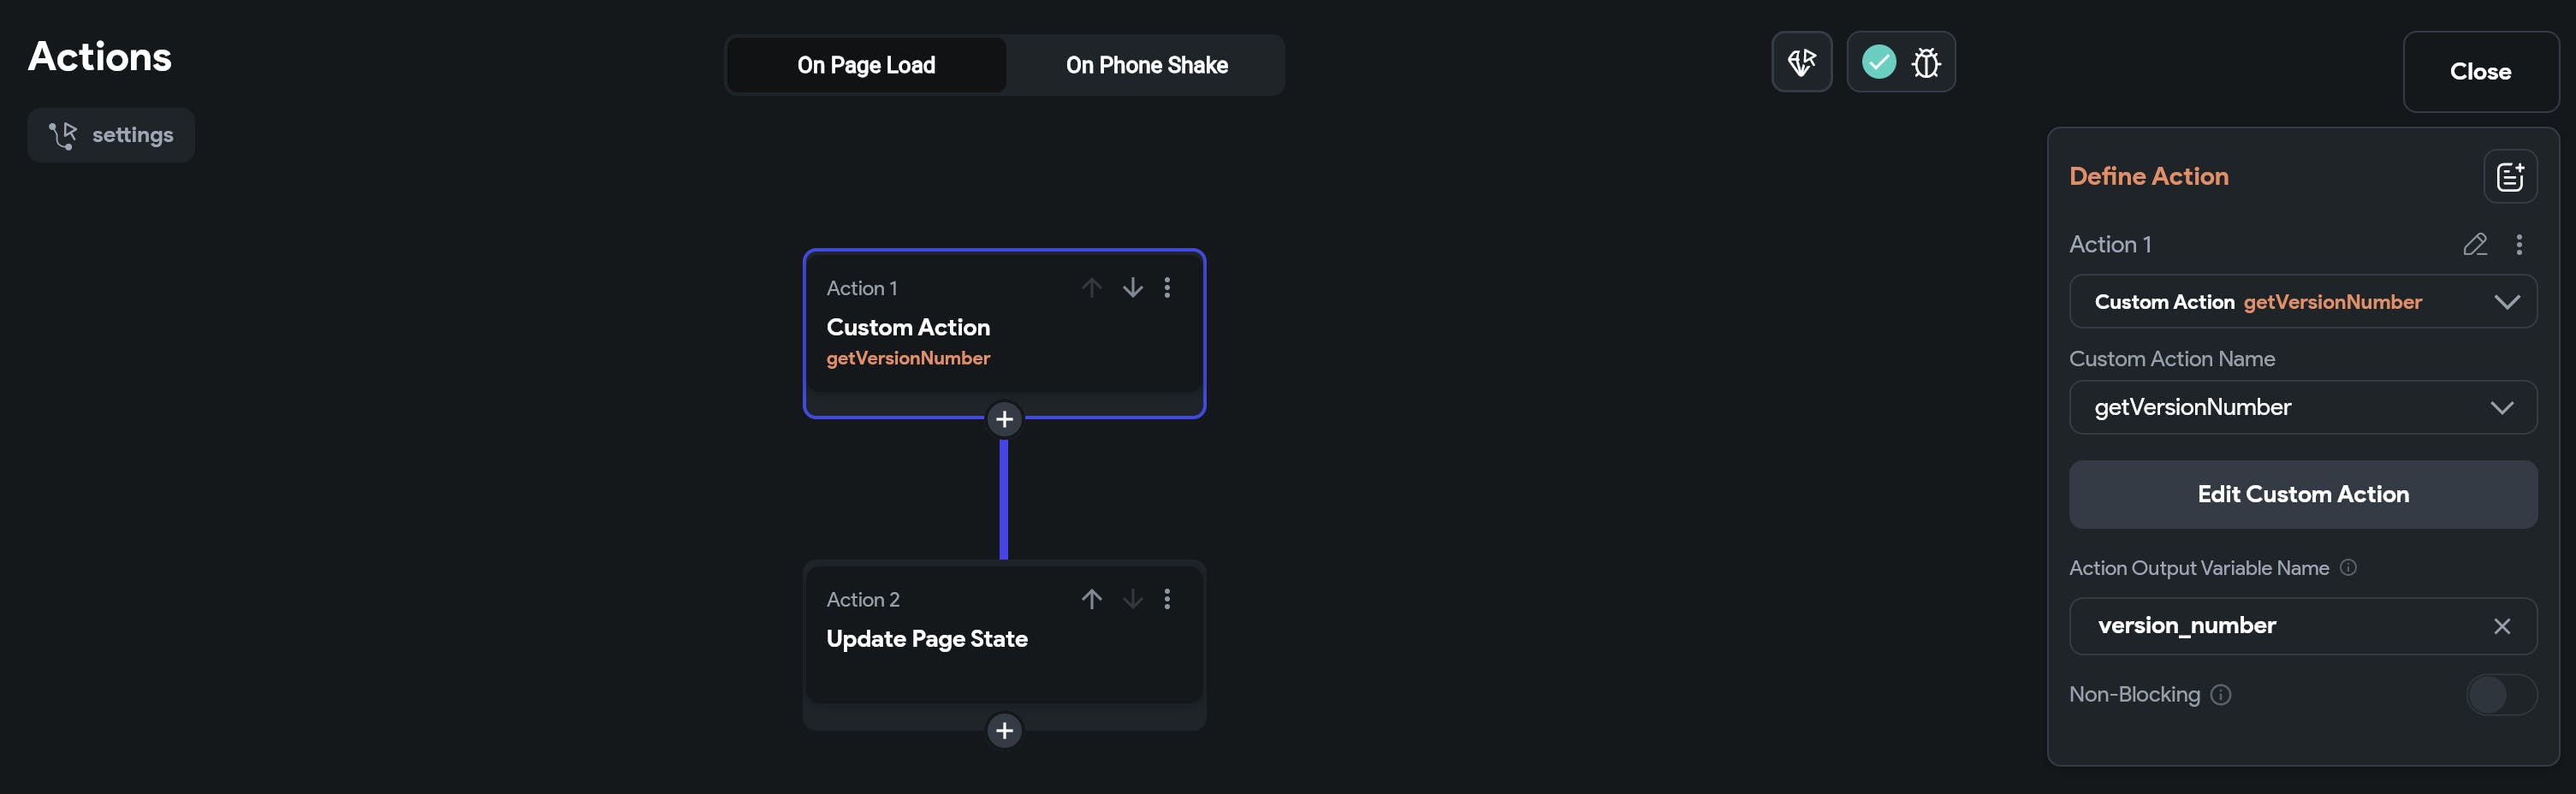Click the green checkmark status icon

click(x=1878, y=63)
